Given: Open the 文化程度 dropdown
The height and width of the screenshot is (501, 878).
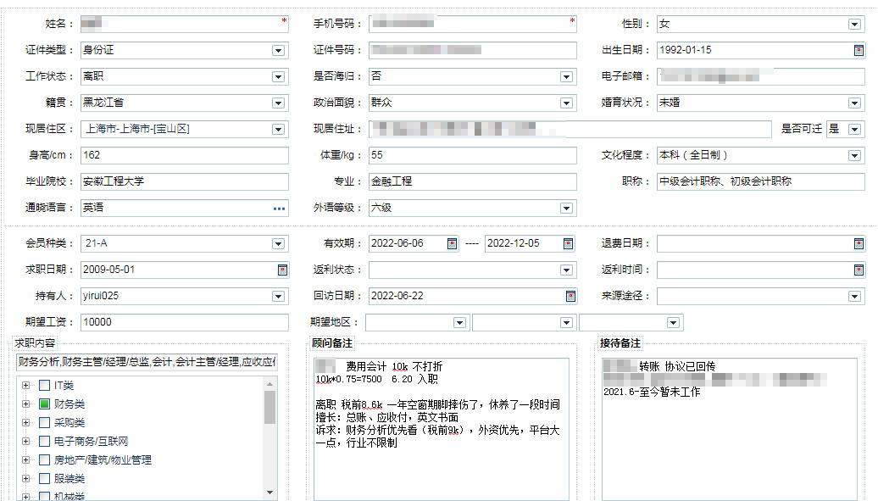Looking at the screenshot, I should coord(854,156).
